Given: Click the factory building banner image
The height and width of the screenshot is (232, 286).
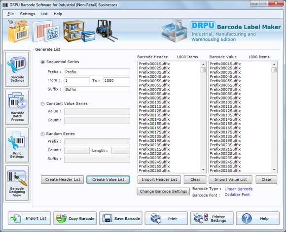Looking at the screenshot, I should 174,31.
